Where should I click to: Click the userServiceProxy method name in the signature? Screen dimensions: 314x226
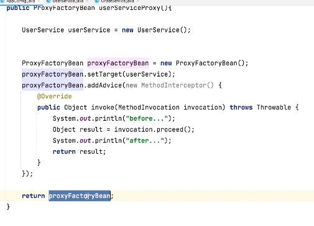[x=129, y=8]
